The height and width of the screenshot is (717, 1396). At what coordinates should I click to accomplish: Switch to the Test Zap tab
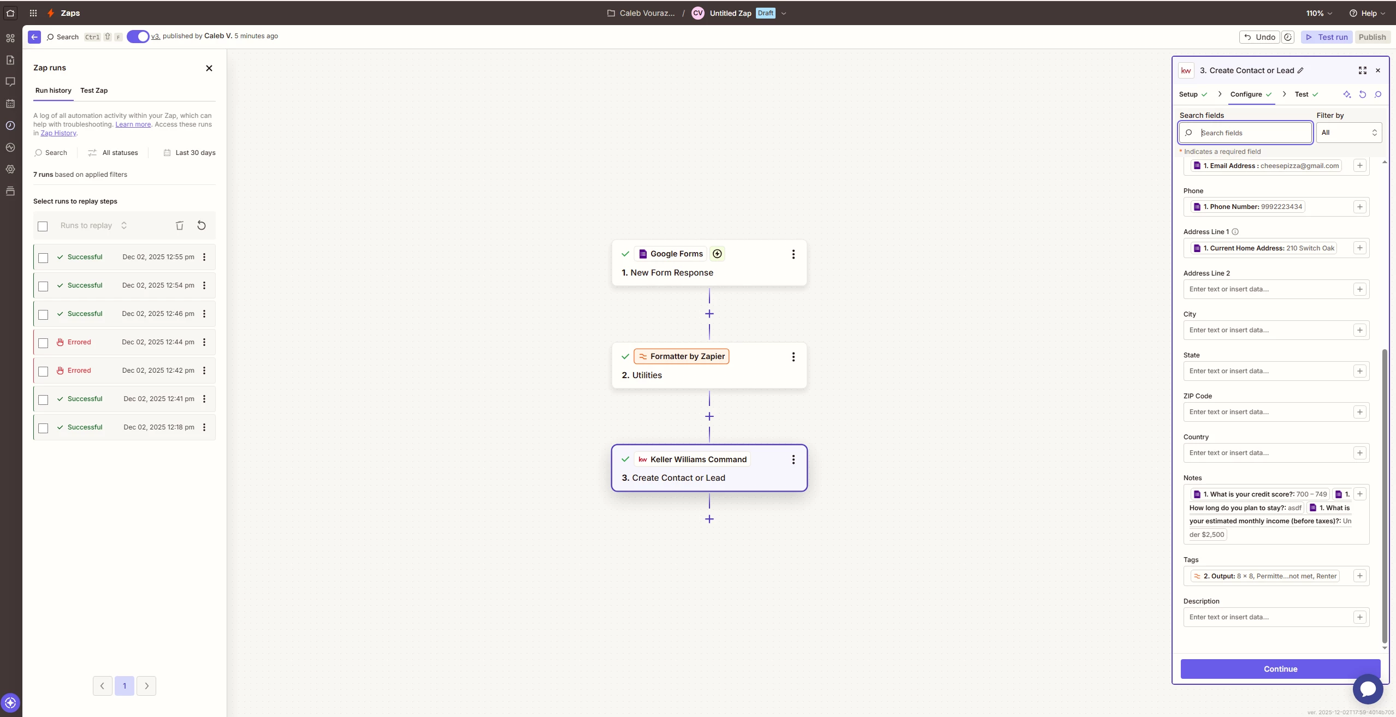94,91
